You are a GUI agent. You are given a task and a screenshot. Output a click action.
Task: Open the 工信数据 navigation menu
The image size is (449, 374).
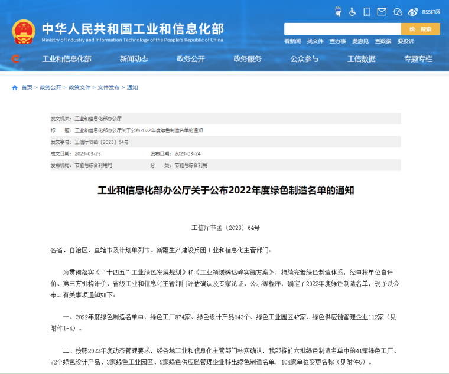[361, 59]
